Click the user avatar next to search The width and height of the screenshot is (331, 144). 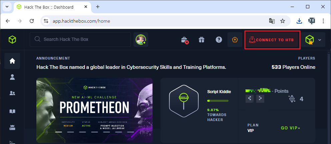coord(141,40)
